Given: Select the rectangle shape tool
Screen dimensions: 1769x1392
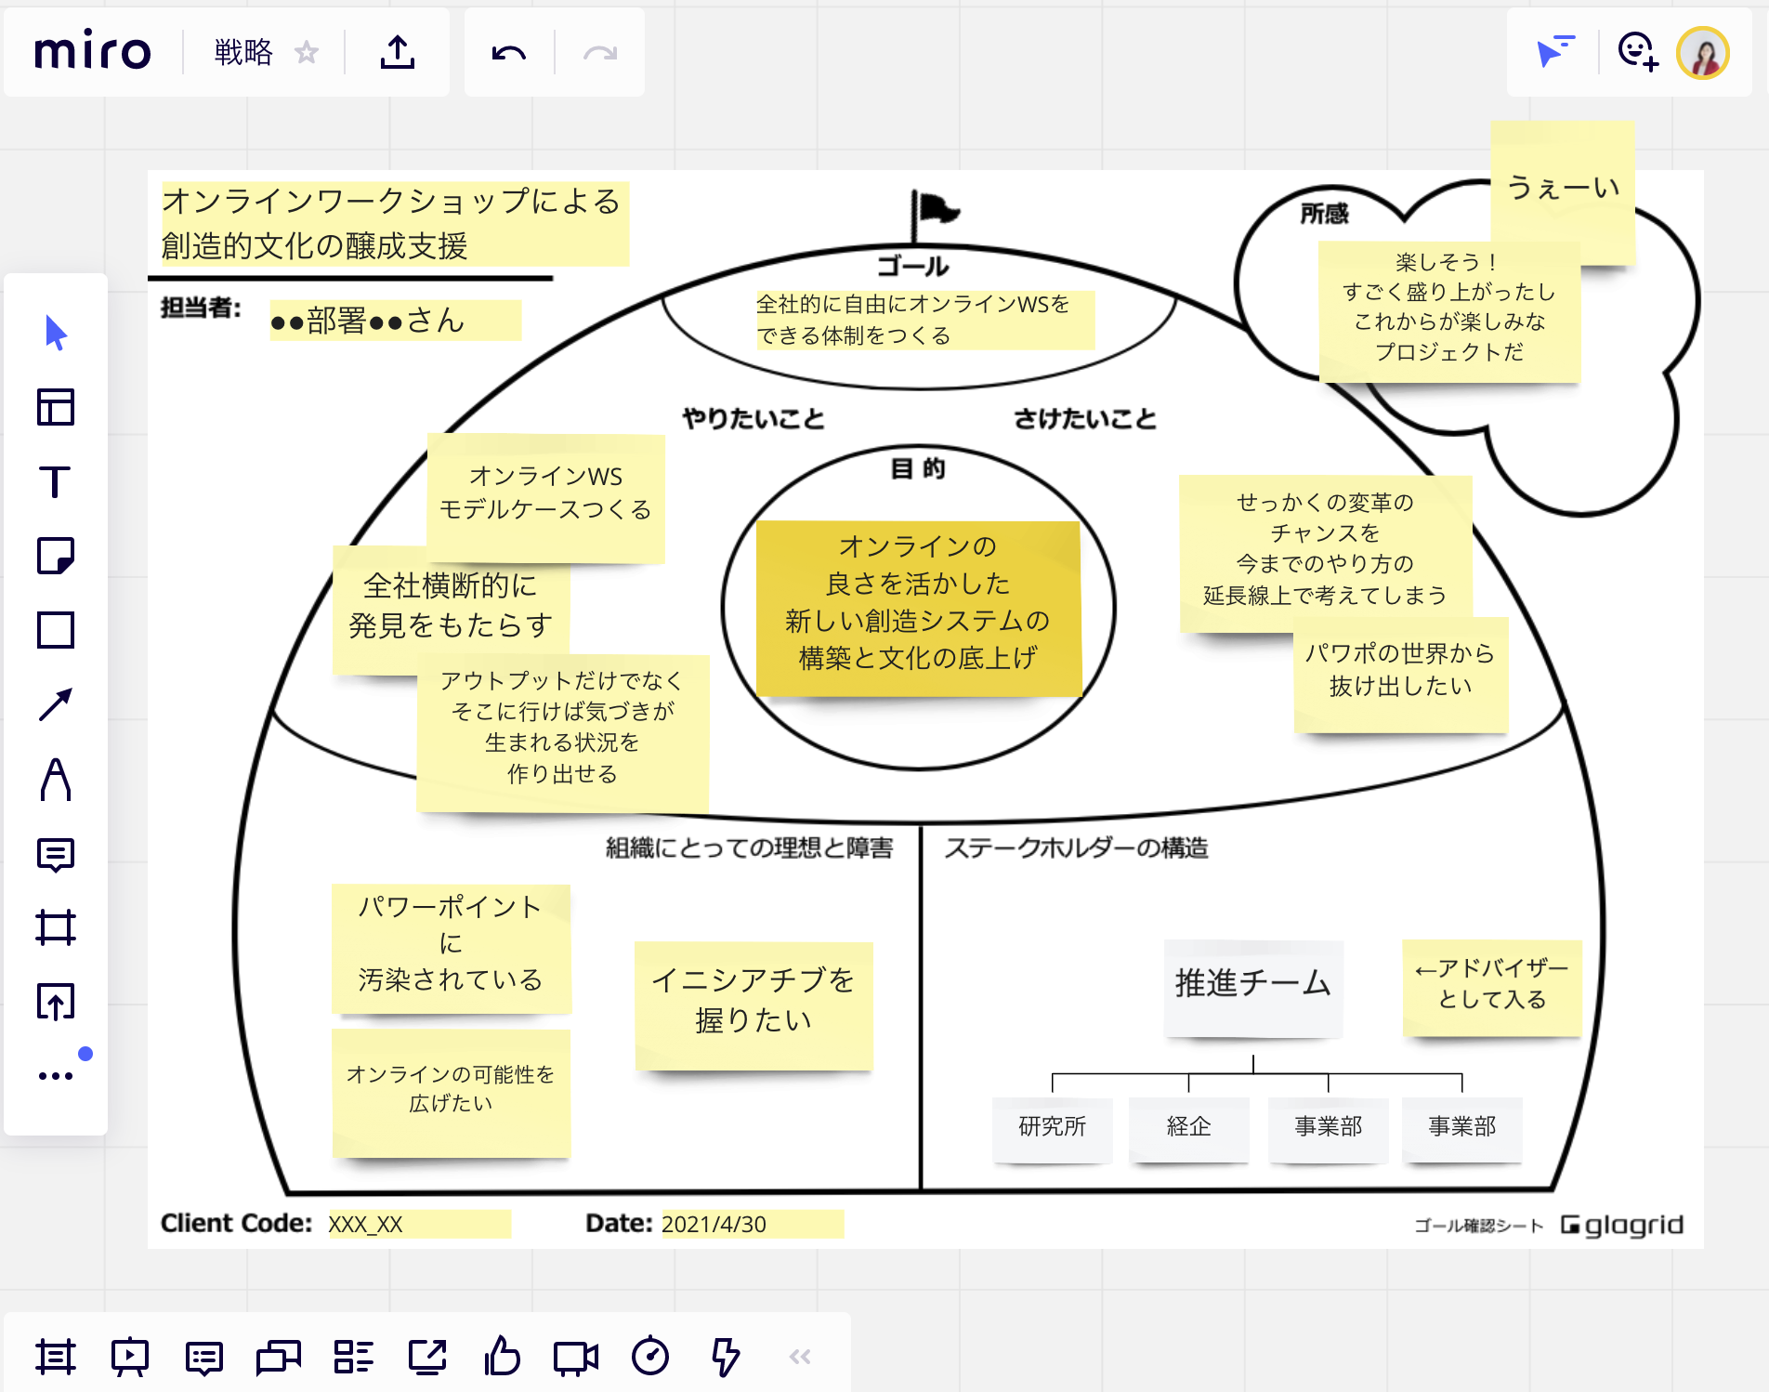Looking at the screenshot, I should [56, 630].
